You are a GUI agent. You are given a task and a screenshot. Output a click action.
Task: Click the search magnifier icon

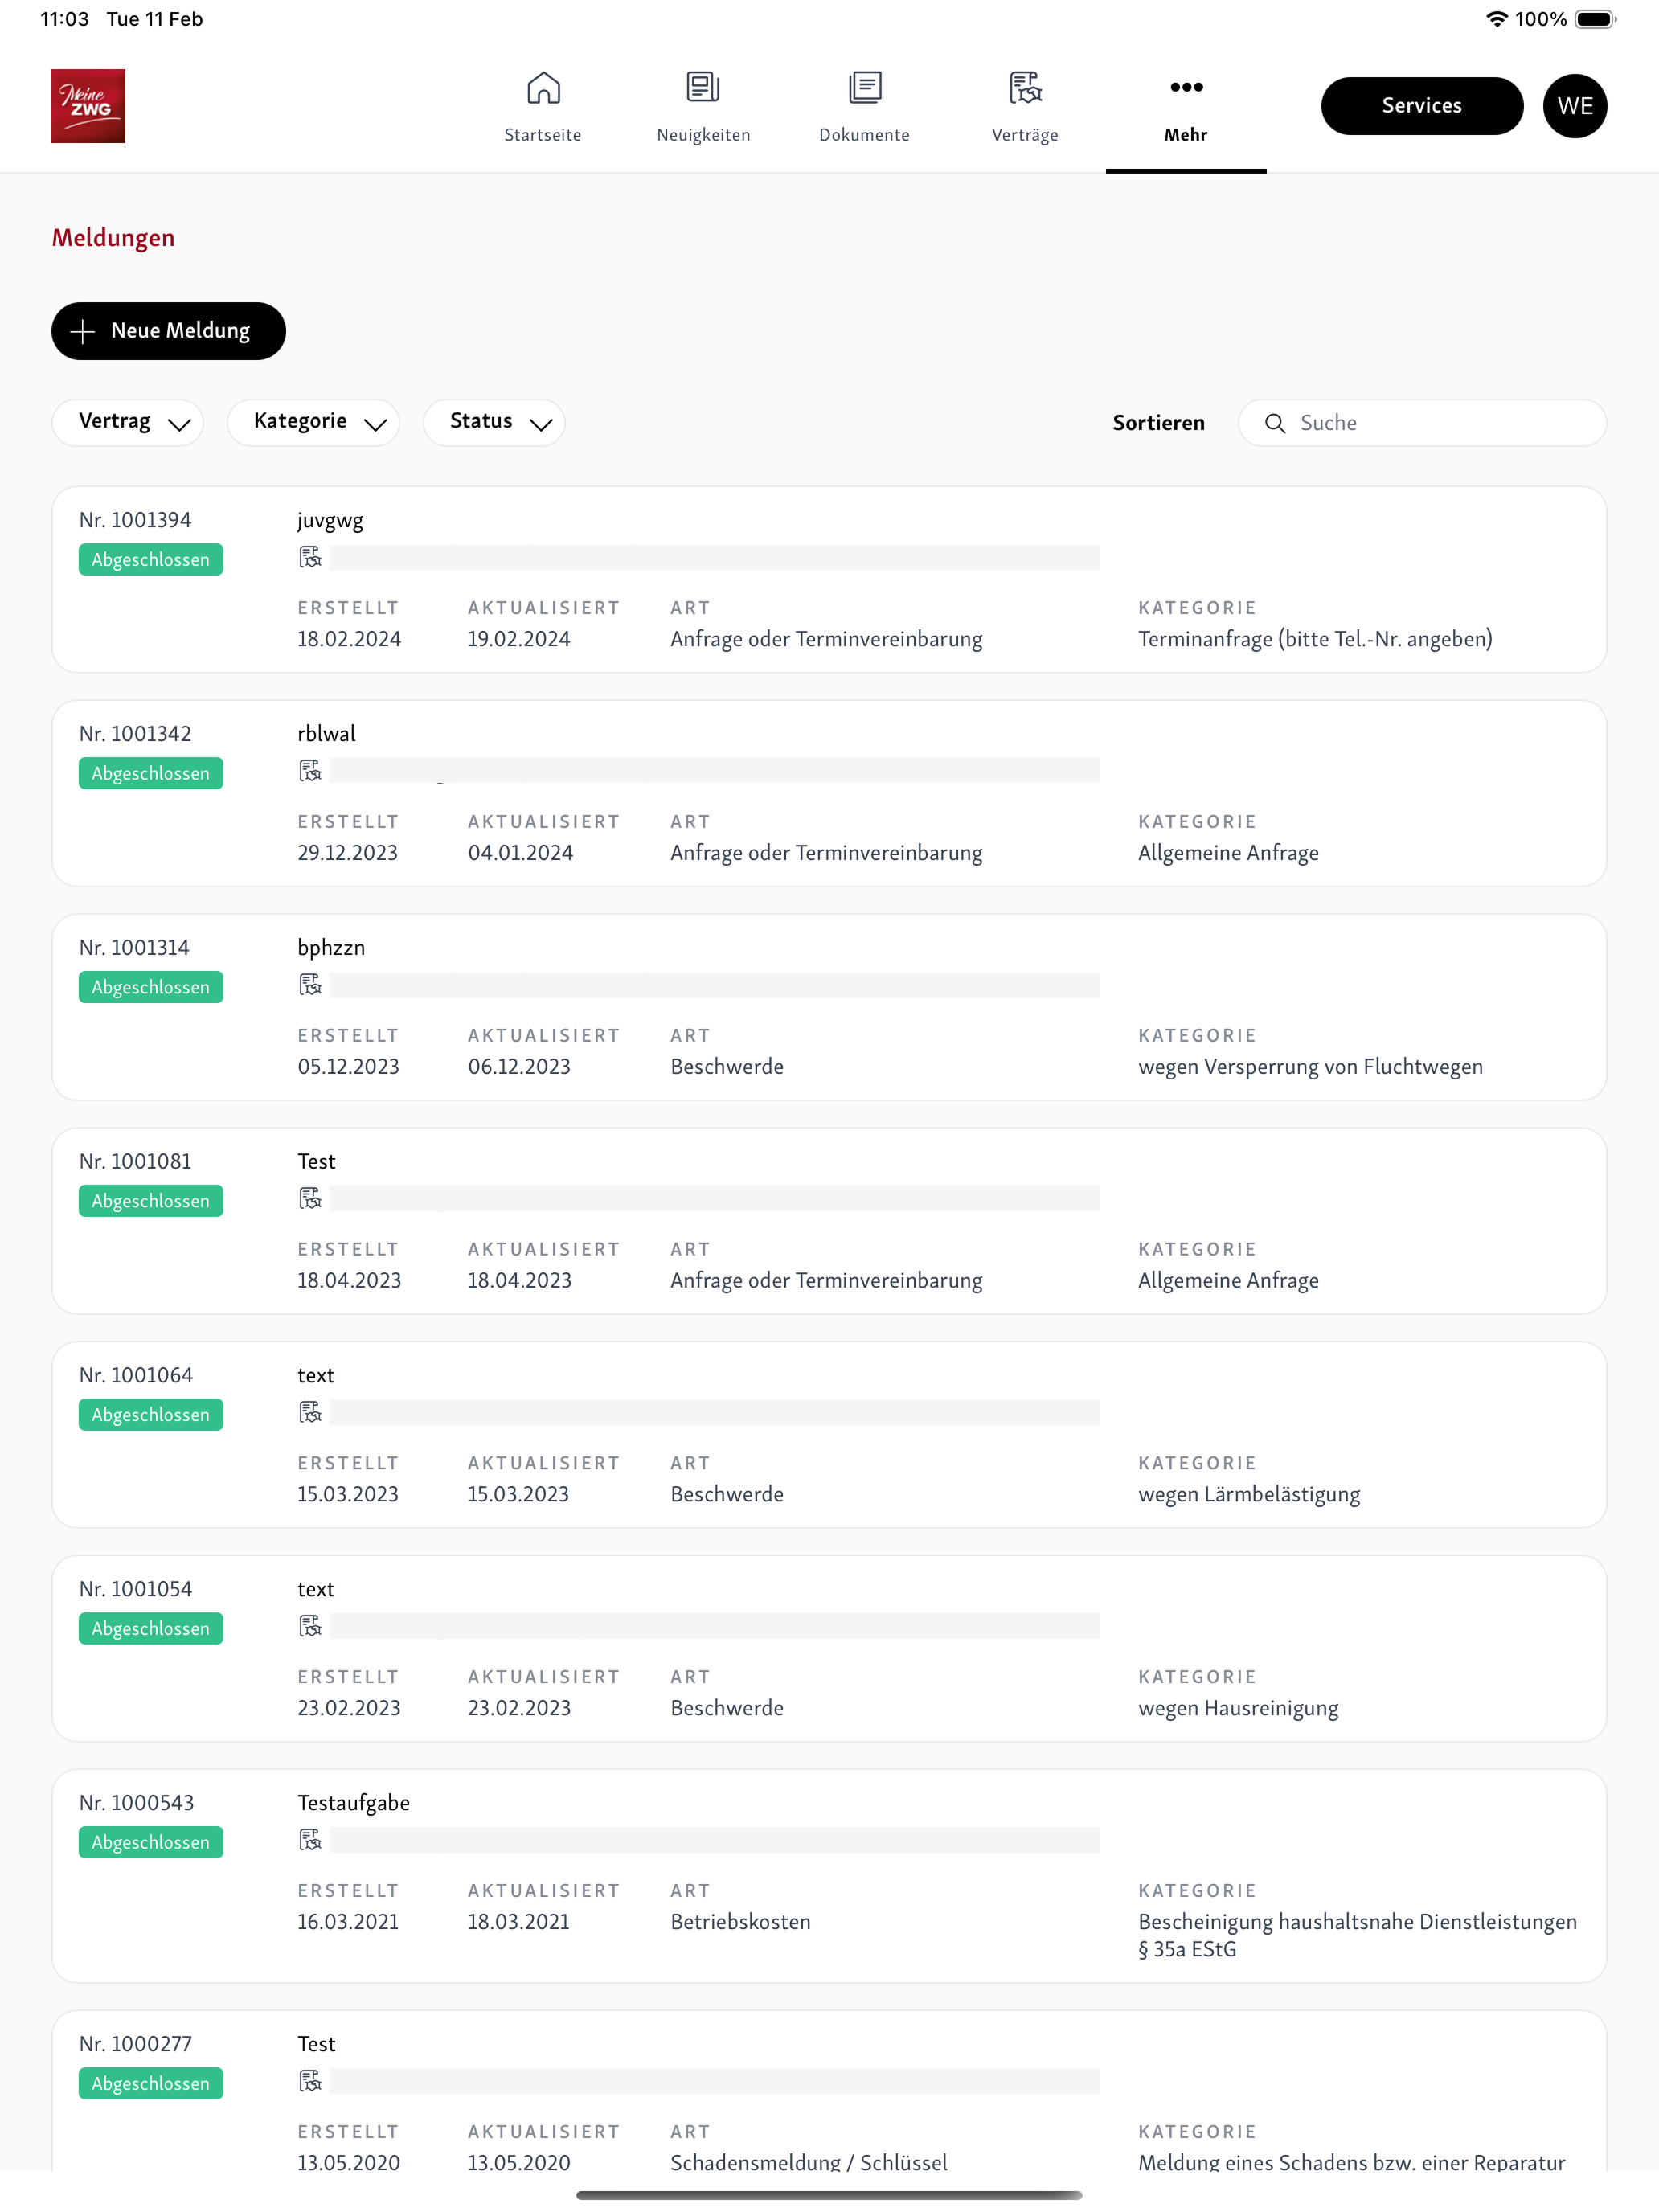coord(1275,424)
